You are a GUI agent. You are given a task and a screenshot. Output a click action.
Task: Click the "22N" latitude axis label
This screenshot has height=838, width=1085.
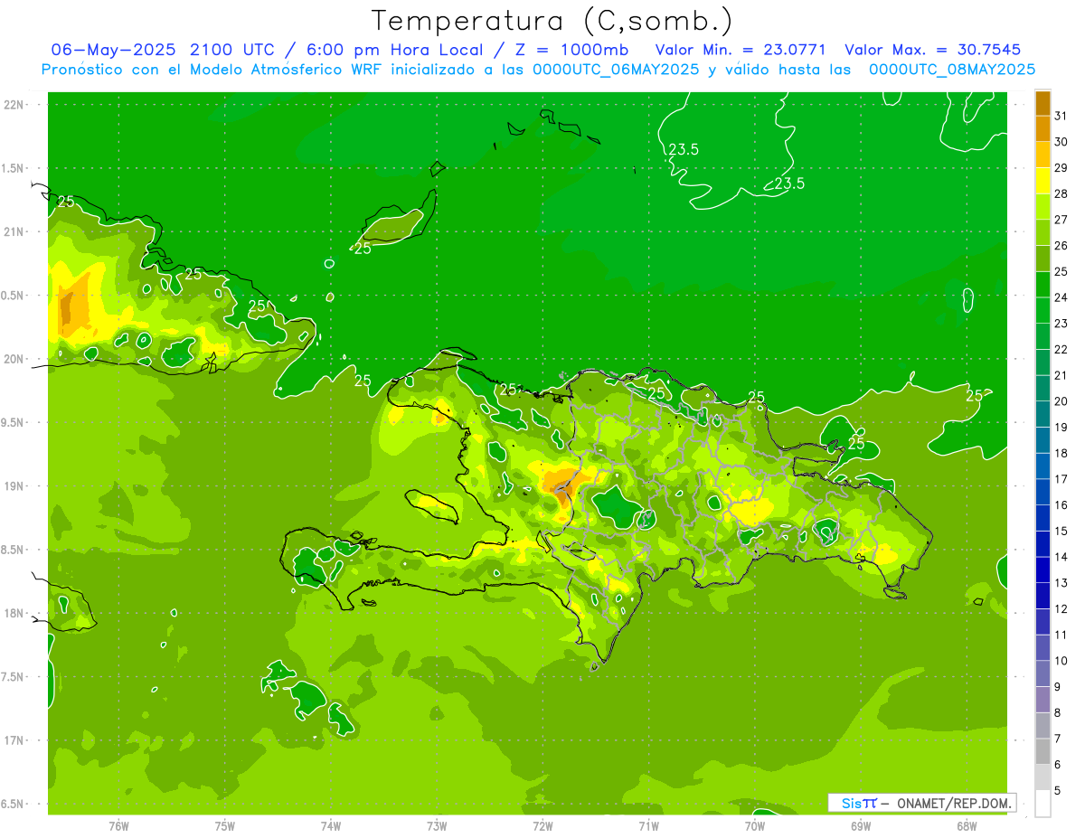coord(14,105)
